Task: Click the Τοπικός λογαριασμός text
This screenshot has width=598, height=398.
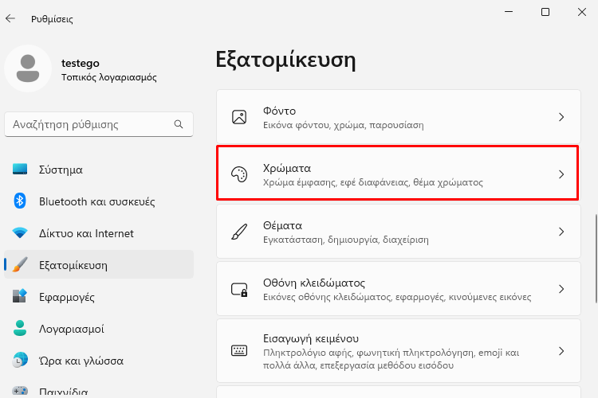Action: tap(109, 77)
